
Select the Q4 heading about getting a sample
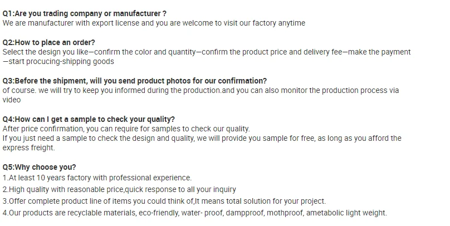point(89,119)
